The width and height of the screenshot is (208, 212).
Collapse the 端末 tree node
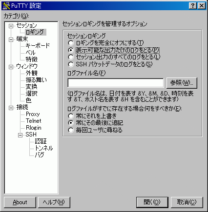tap(11, 39)
